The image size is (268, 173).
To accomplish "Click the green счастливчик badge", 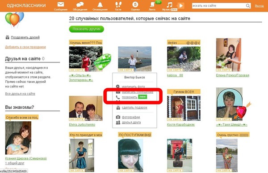I will click(x=103, y=61).
